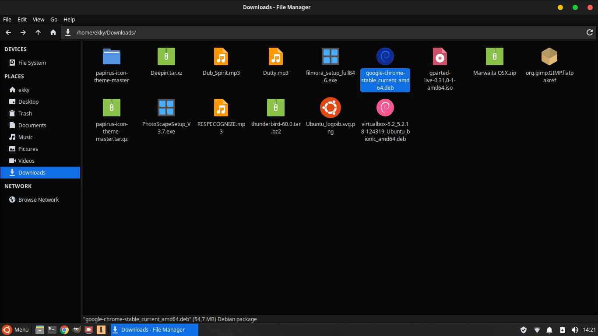The image size is (598, 336).
Task: Go to Pictures in the sidebar
Action: [x=28, y=149]
